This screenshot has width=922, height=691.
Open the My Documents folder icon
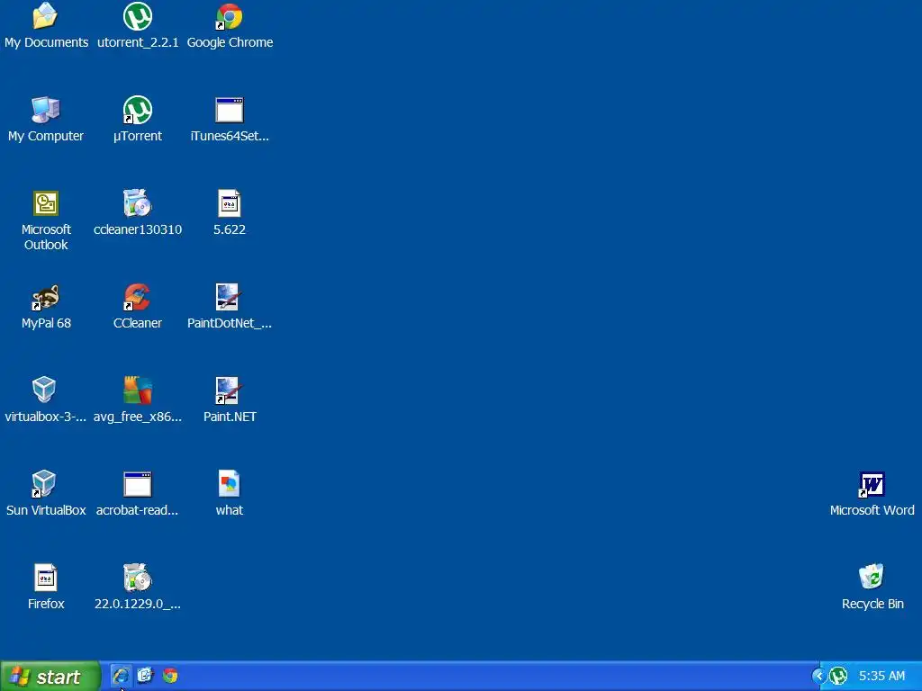45,16
